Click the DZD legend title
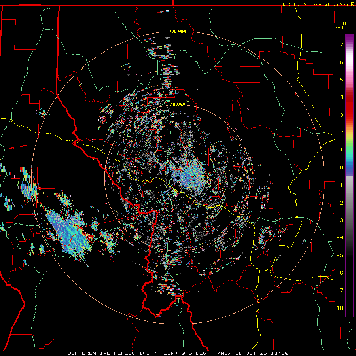 348,24
